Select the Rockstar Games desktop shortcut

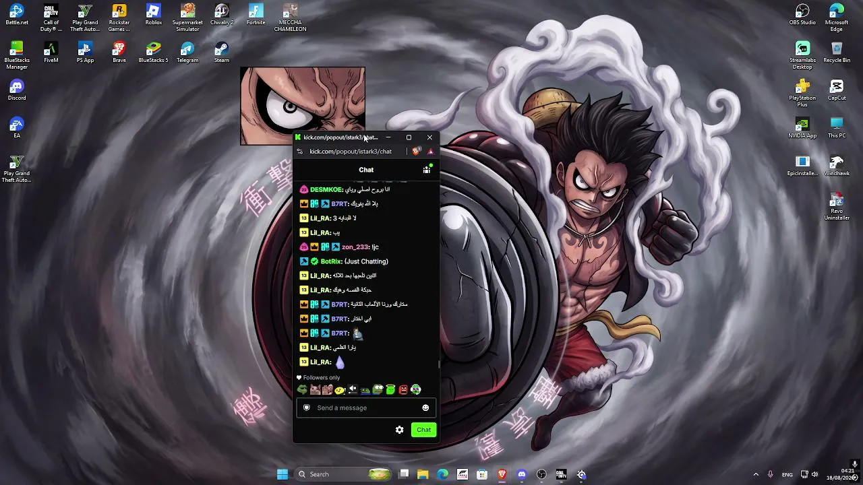[x=119, y=18]
